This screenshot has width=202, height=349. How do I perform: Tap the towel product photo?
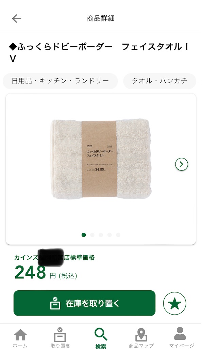click(101, 159)
